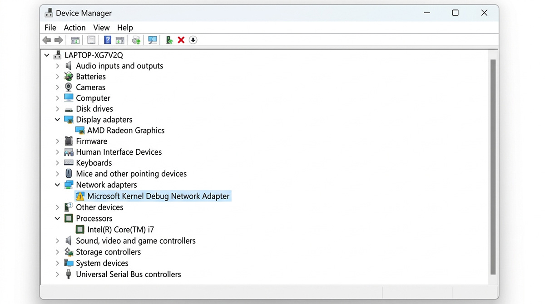Click the monitor icon next to Computer

point(69,98)
